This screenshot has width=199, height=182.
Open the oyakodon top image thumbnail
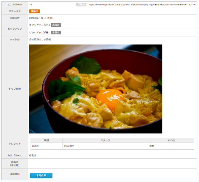[x=96, y=89]
